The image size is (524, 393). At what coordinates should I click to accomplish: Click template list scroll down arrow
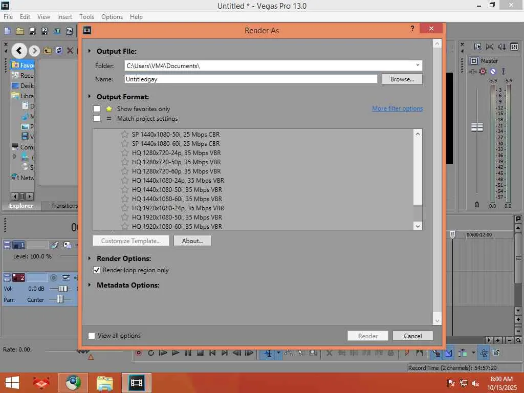click(x=418, y=226)
